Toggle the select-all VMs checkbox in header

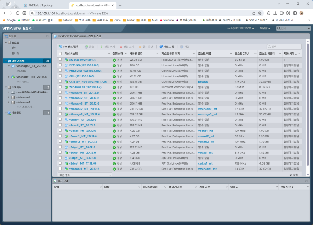click(60, 54)
